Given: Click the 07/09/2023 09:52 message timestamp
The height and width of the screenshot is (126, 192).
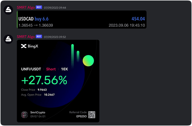Looking at the screenshot, I should point(55,37).
